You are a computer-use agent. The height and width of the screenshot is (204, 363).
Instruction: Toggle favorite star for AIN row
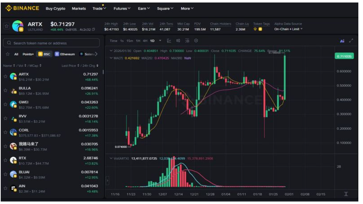(x=5, y=188)
